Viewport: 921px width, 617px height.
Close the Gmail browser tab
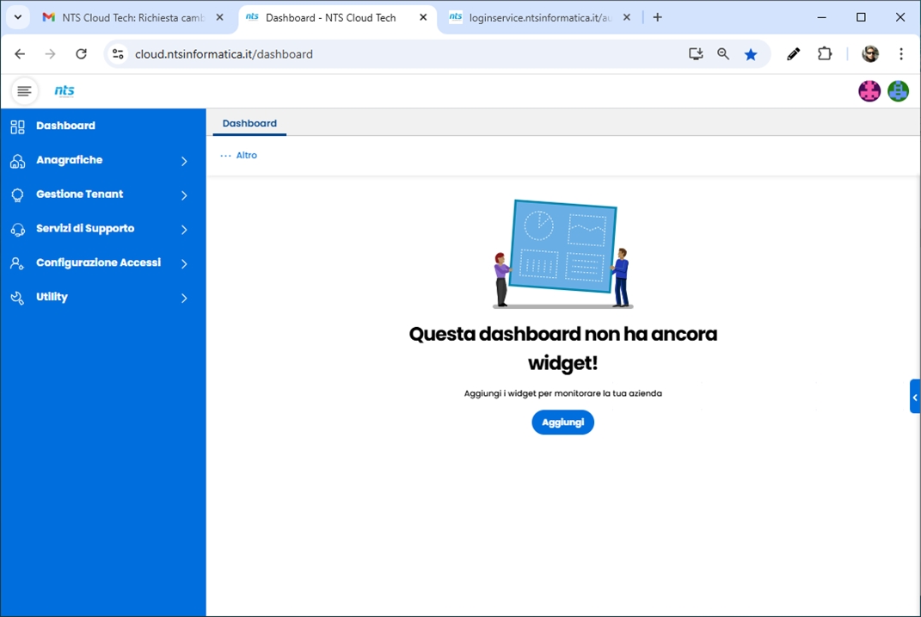[219, 17]
